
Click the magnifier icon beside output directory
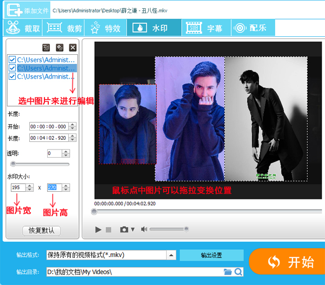pos(238,271)
